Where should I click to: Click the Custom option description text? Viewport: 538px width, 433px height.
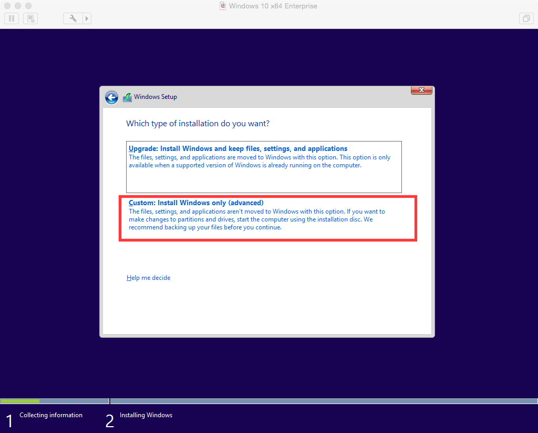coord(256,219)
